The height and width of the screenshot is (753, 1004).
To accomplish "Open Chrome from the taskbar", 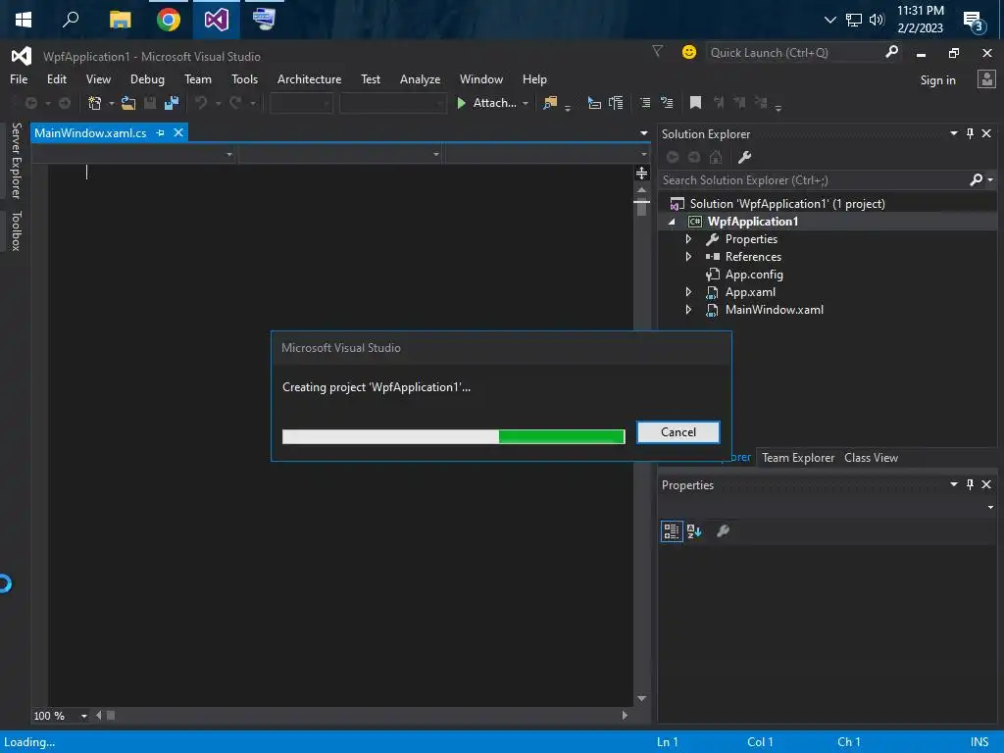I will pyautogui.click(x=169, y=20).
